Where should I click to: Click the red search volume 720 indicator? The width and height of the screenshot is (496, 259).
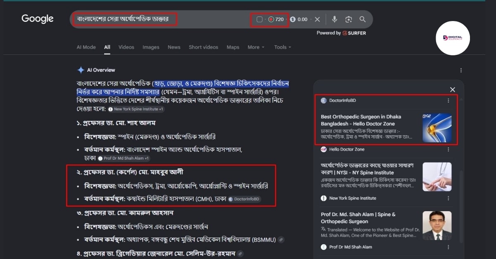[x=276, y=19]
